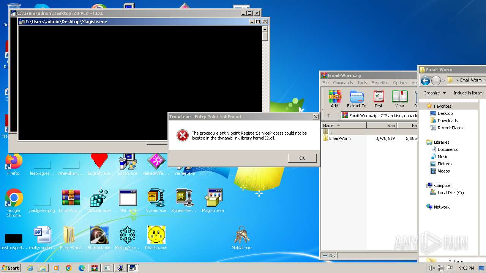Screen dimensions: 486x273
Task: Click the 9:02 PM taskbar clock
Action: pos(466,268)
